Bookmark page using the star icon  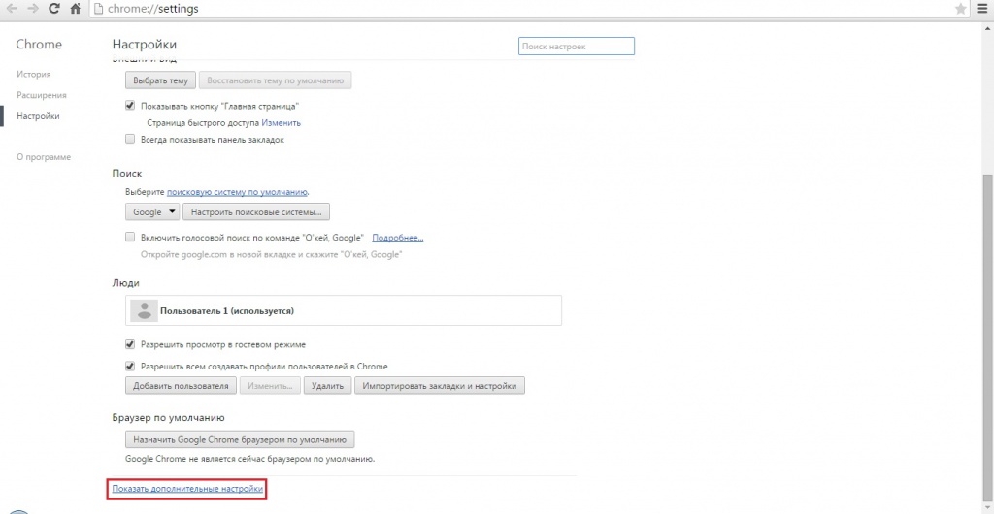click(960, 9)
